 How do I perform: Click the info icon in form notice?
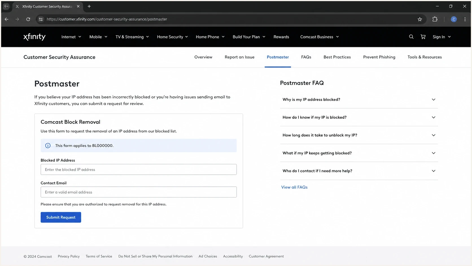(x=48, y=146)
